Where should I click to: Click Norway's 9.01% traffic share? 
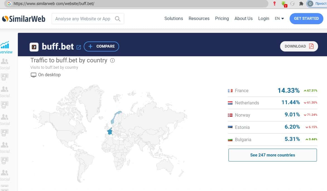coord(292,115)
